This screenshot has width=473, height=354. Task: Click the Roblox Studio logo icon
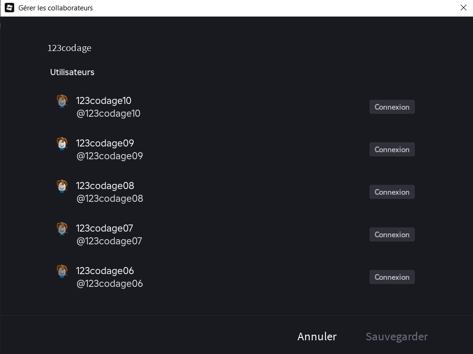9,8
